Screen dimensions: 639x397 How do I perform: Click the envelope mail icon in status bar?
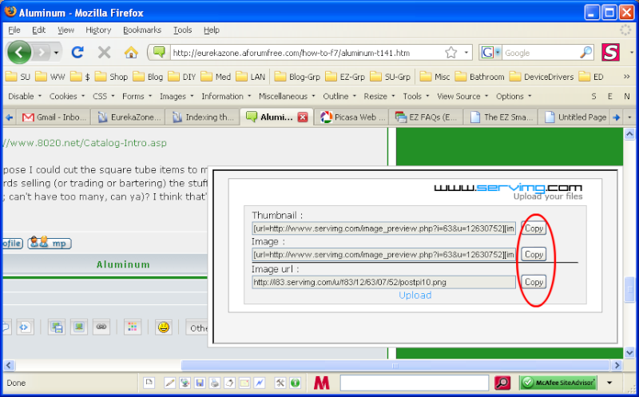[x=244, y=383]
